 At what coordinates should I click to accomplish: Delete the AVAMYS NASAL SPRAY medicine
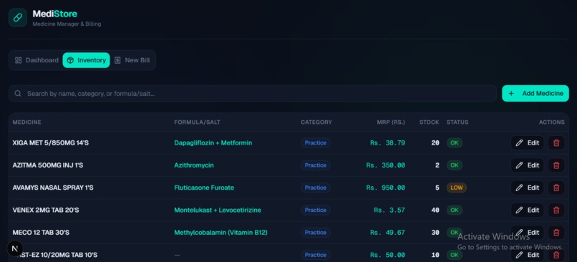click(556, 188)
